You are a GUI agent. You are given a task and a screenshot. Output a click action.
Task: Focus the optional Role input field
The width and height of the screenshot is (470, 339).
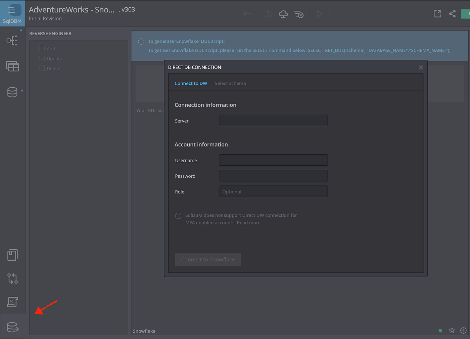[273, 192]
